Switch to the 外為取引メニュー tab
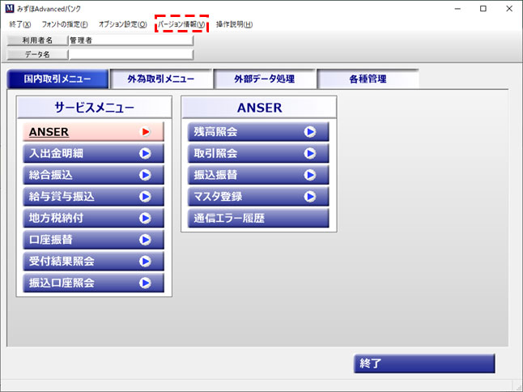523x392 pixels. (x=161, y=79)
